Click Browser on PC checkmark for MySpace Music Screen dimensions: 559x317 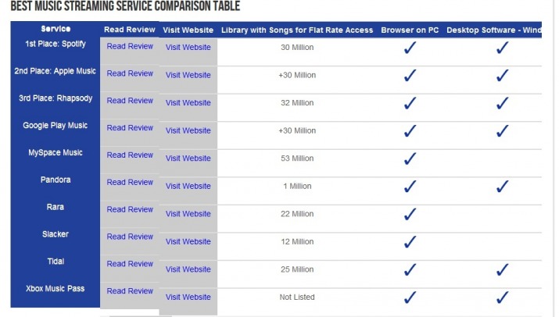pos(410,158)
